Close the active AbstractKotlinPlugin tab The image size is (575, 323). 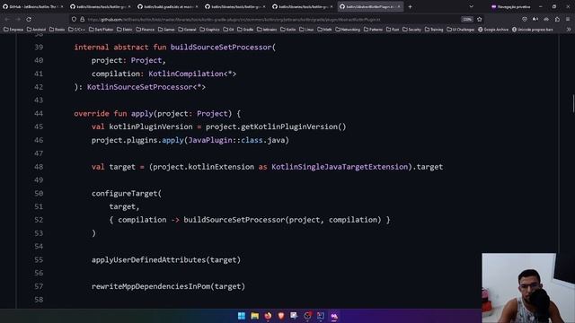click(399, 6)
